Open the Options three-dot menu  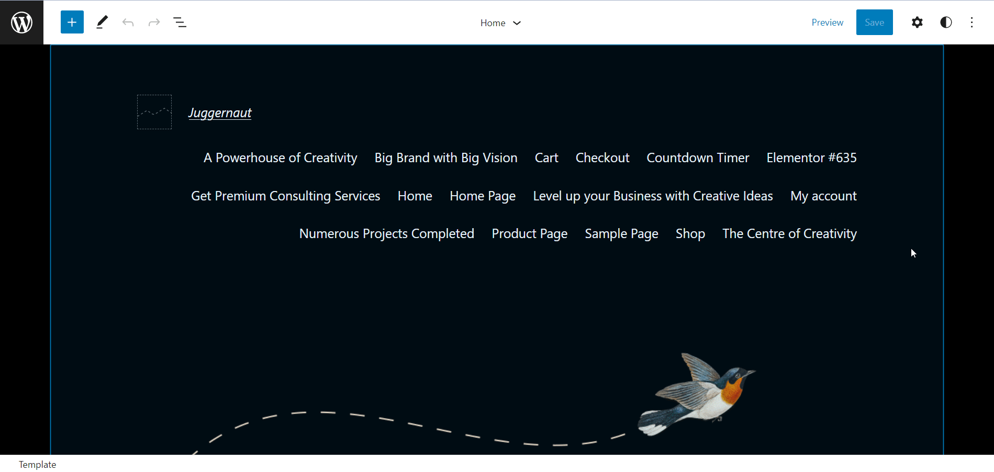pos(972,23)
